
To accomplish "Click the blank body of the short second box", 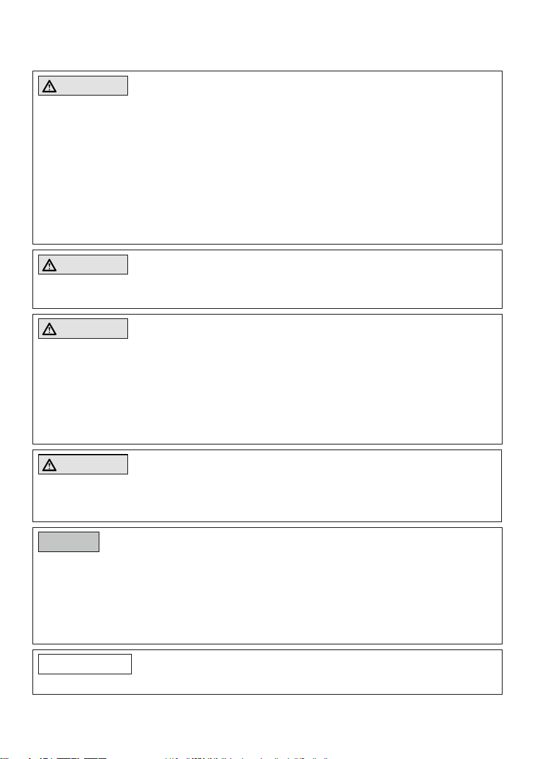I will click(267, 290).
